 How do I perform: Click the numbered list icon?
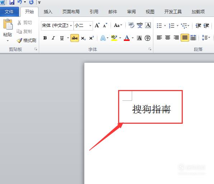click(172, 25)
